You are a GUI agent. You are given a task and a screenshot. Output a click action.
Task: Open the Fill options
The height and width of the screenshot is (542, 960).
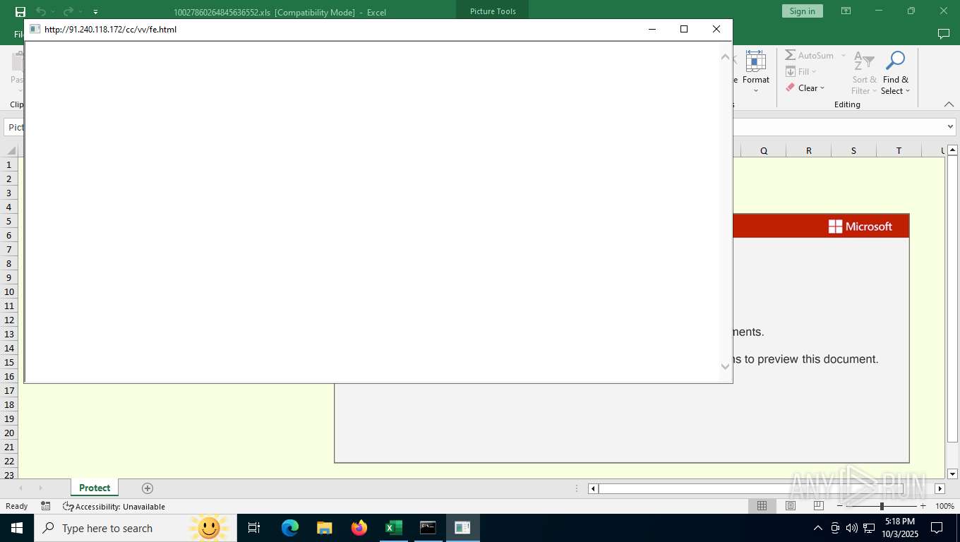coord(801,71)
